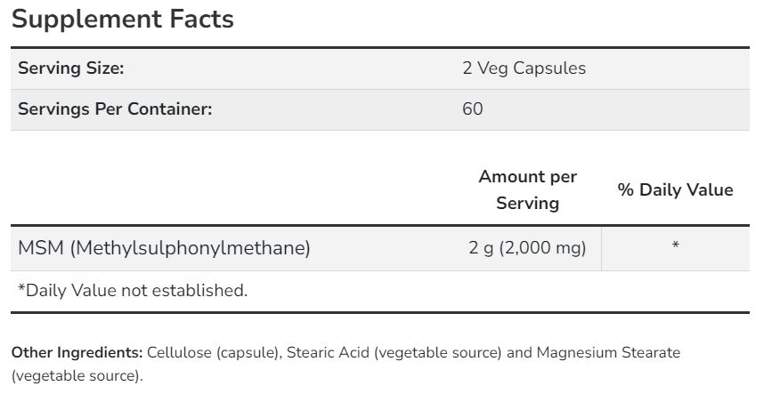The width and height of the screenshot is (764, 394).
Task: Click the servings value "60"
Action: 473,109
